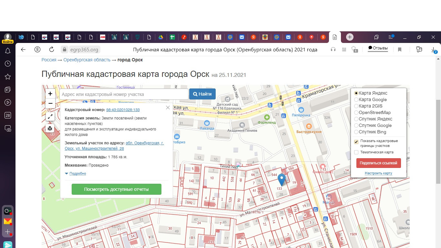Click Оренбургская область breadcrumb link
Image resolution: width=441 pixels, height=248 pixels.
point(87,60)
